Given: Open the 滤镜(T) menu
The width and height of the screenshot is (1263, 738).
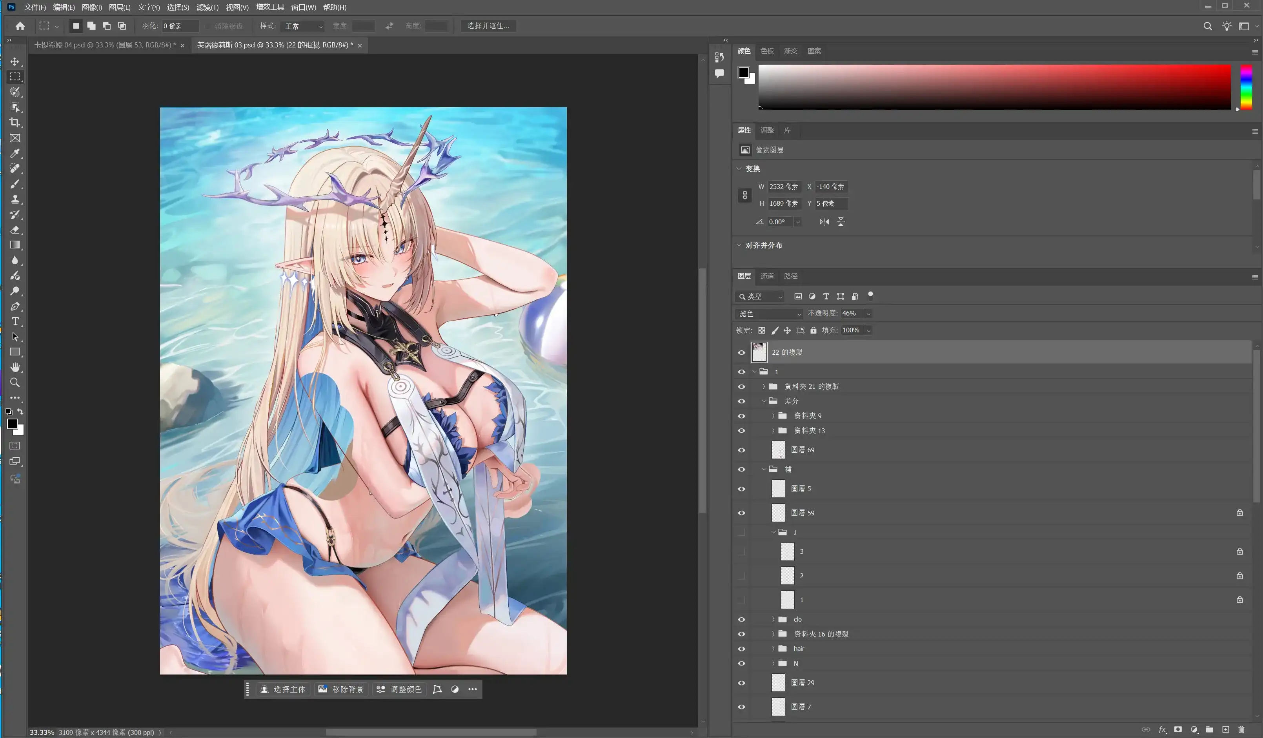Looking at the screenshot, I should [x=207, y=7].
